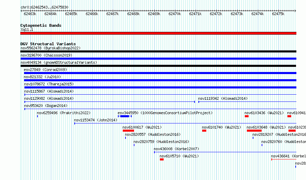Screen dimensions: 306x180
Task: Click the 62463k ruler label
Action: click(30, 14)
